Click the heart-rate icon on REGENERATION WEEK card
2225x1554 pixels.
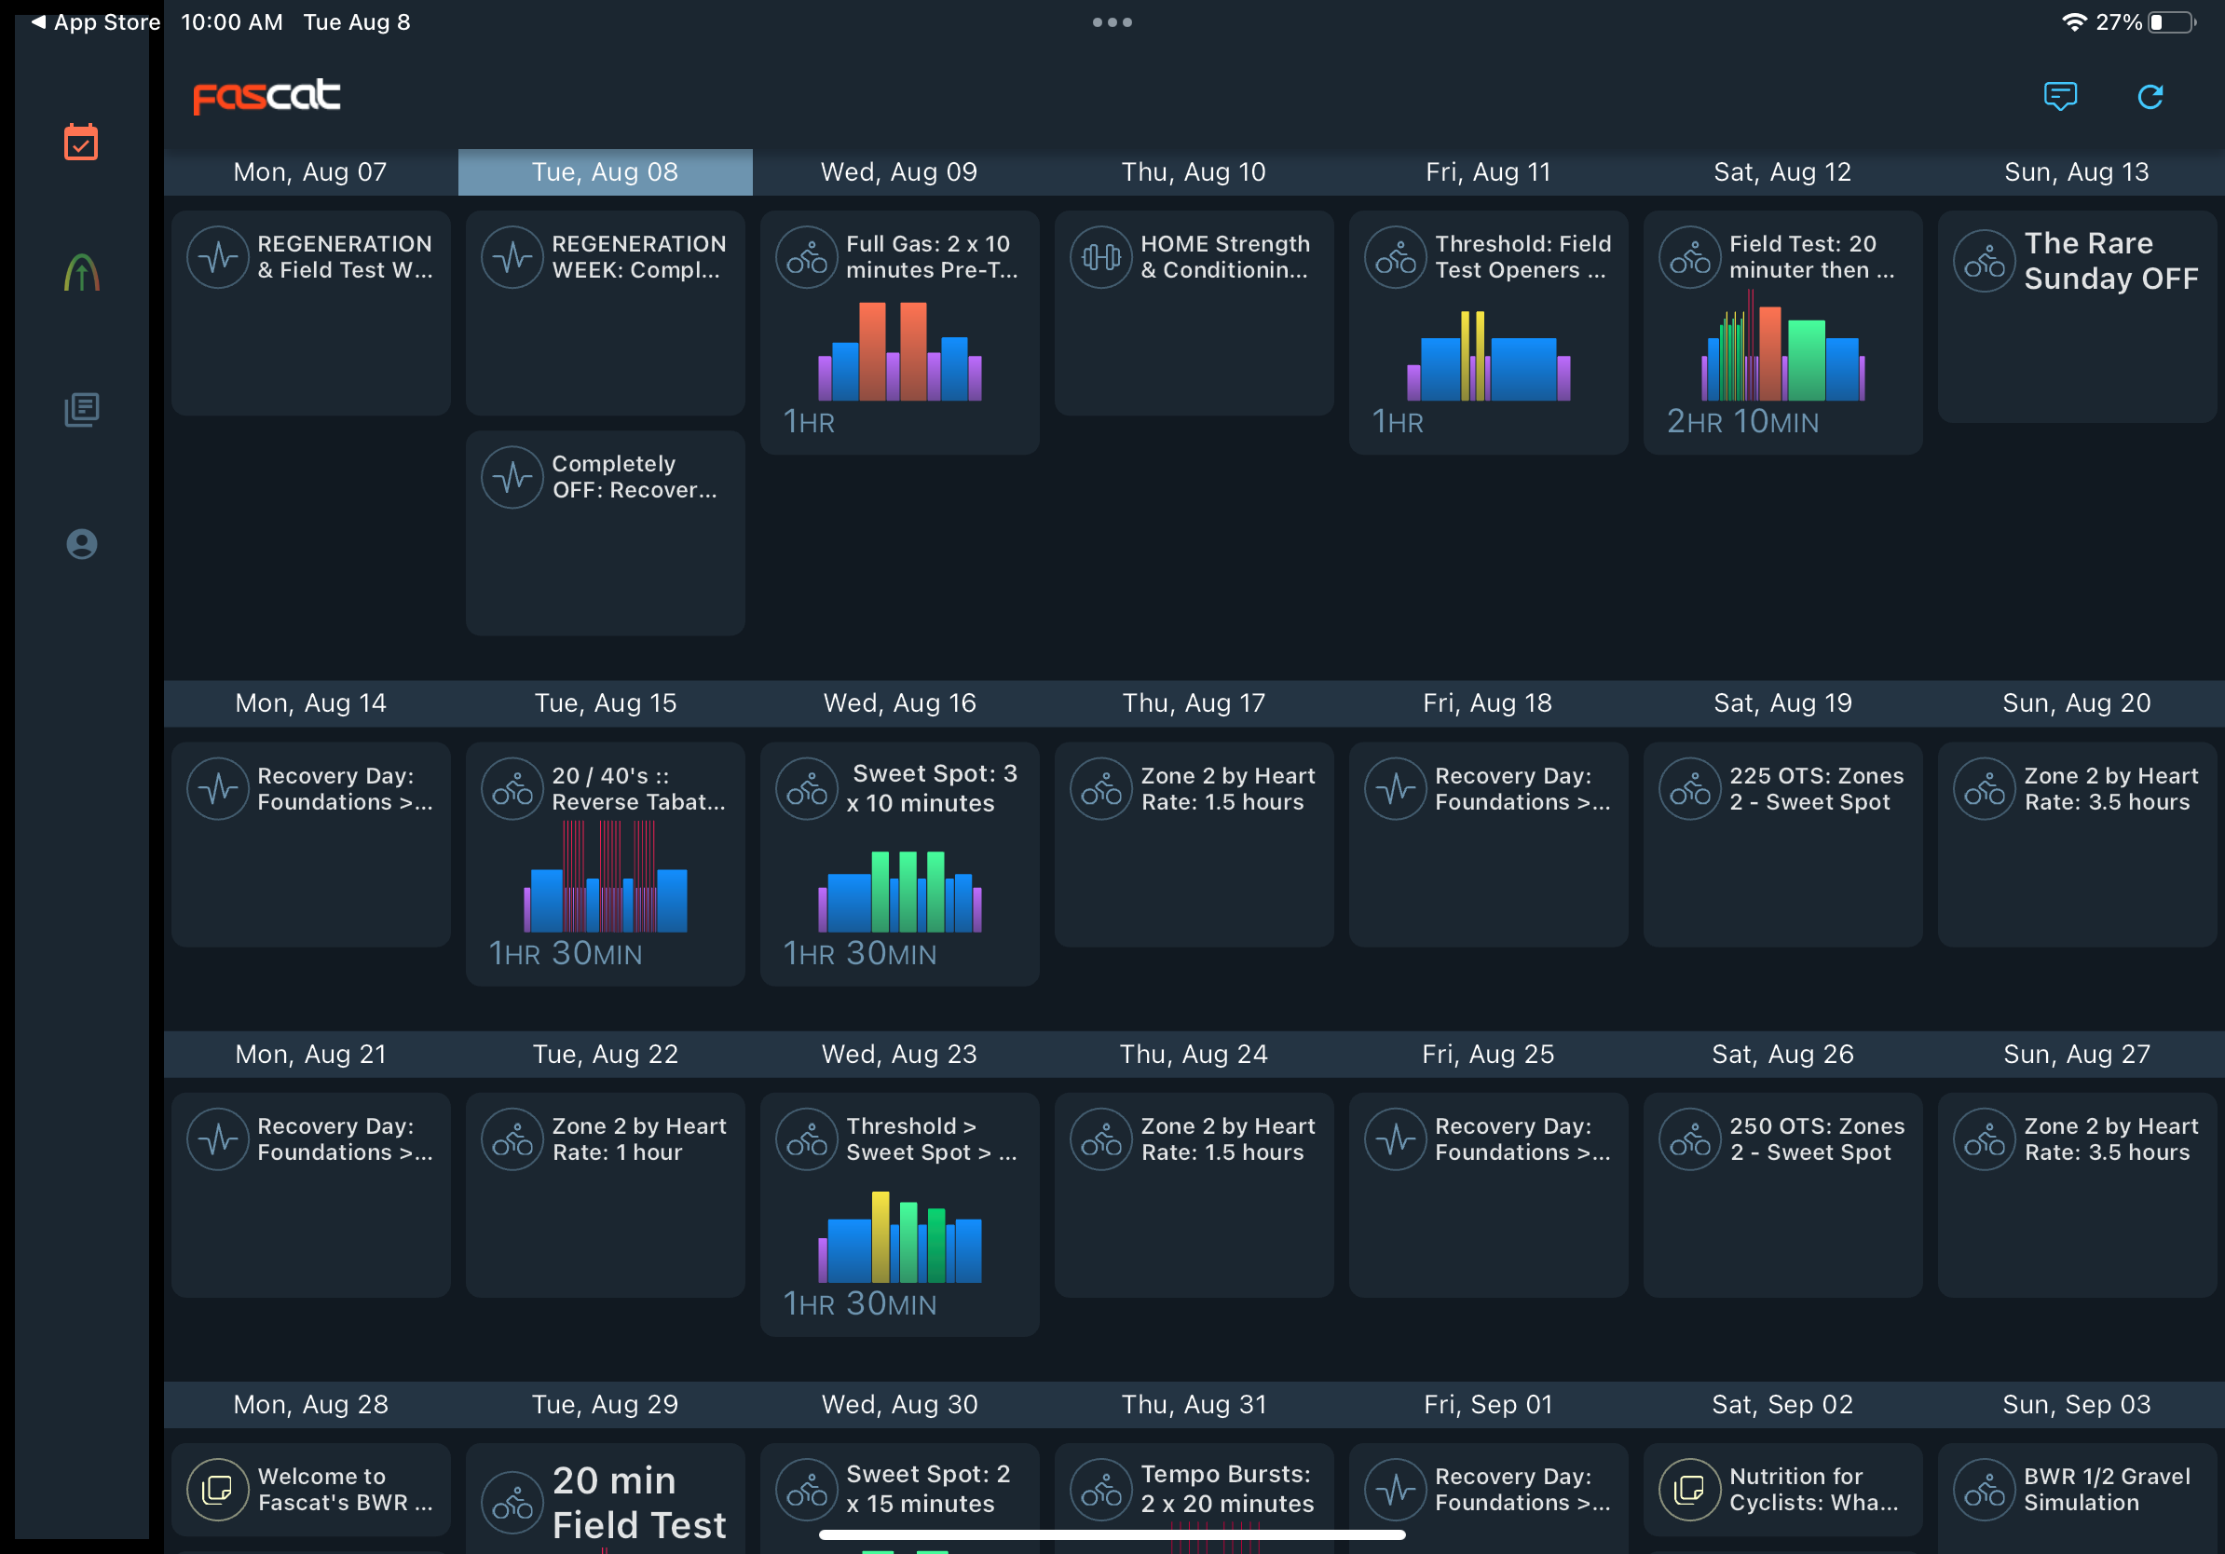(x=511, y=256)
